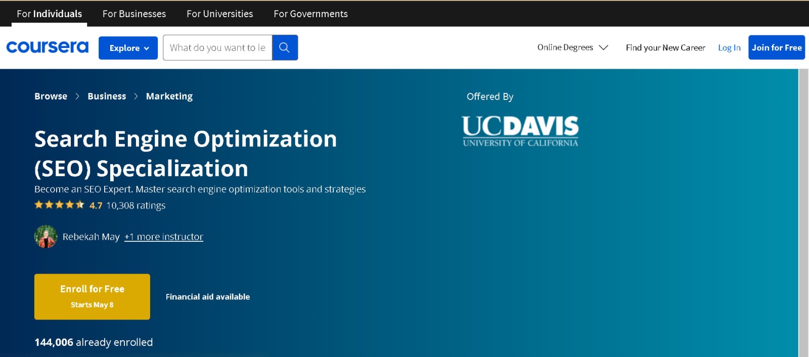Switch to the For Universities tab
This screenshot has width=809, height=357.
pyautogui.click(x=220, y=14)
